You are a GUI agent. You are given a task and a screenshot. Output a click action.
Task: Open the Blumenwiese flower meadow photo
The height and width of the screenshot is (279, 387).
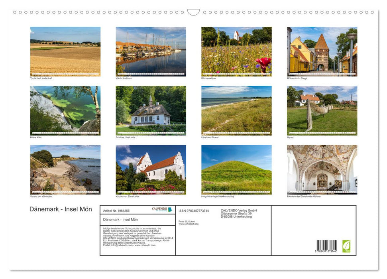point(236,51)
